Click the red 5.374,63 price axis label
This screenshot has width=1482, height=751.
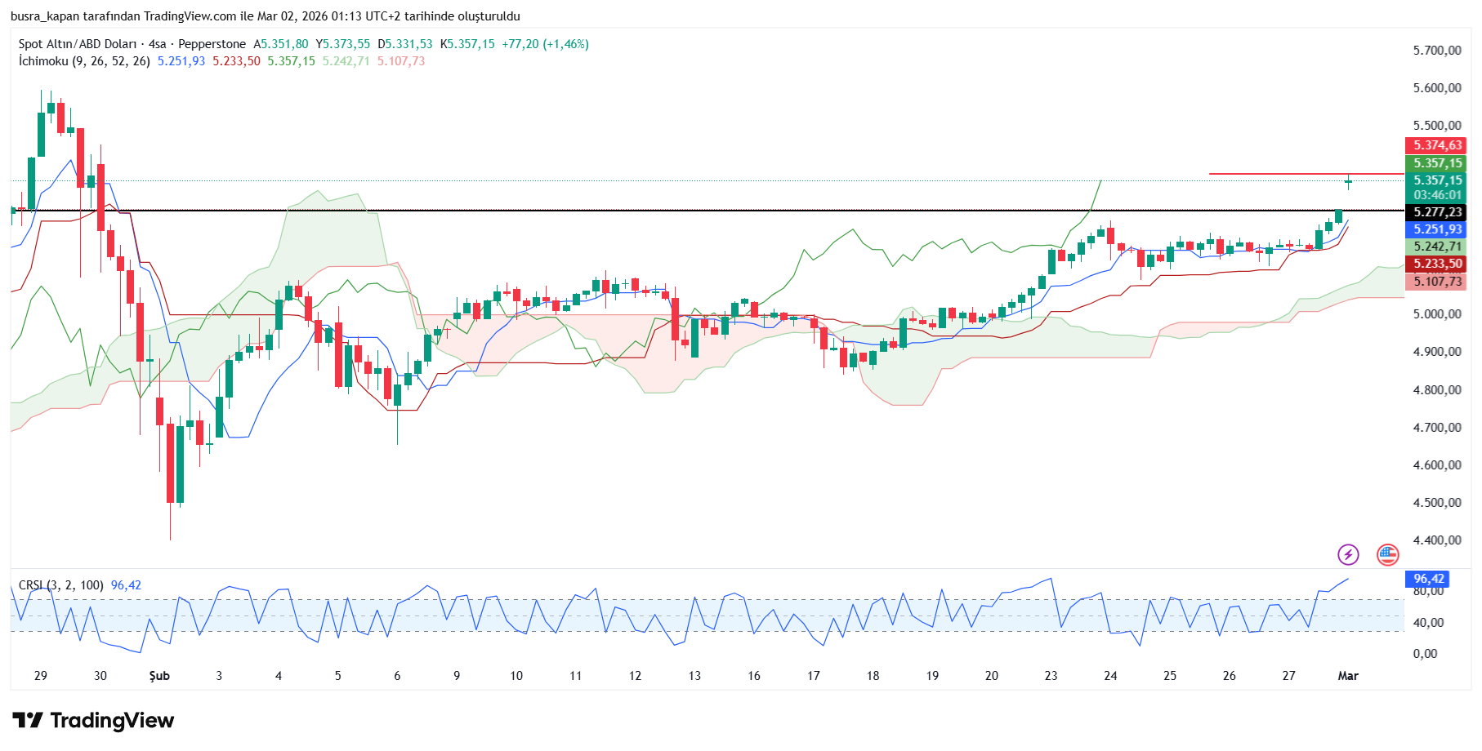(x=1437, y=145)
